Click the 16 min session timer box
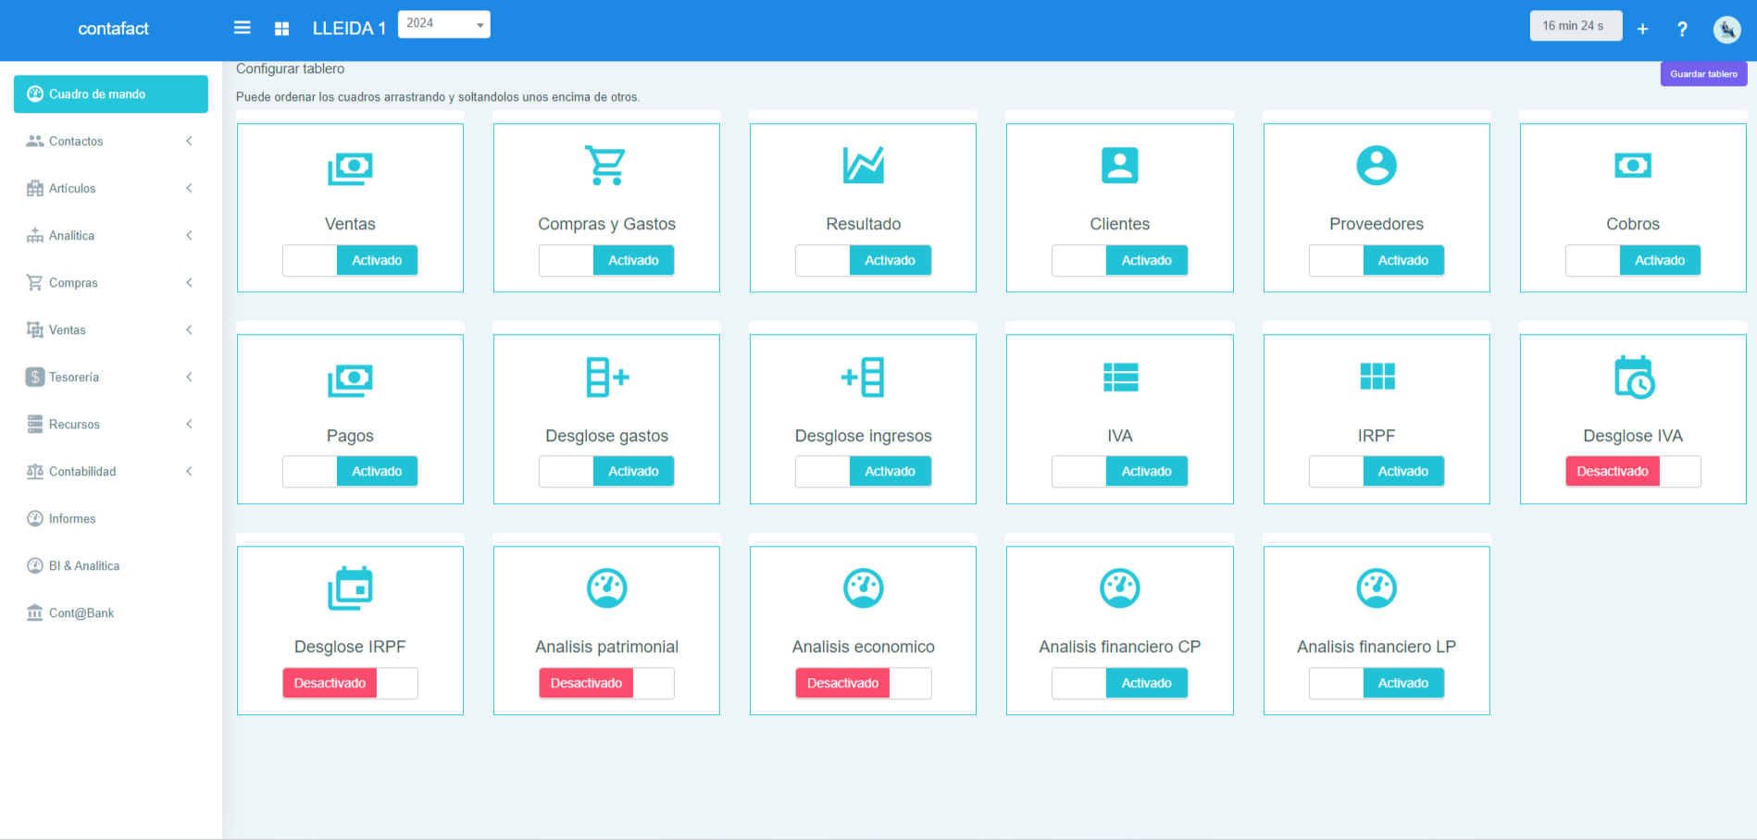1757x840 pixels. click(x=1575, y=26)
